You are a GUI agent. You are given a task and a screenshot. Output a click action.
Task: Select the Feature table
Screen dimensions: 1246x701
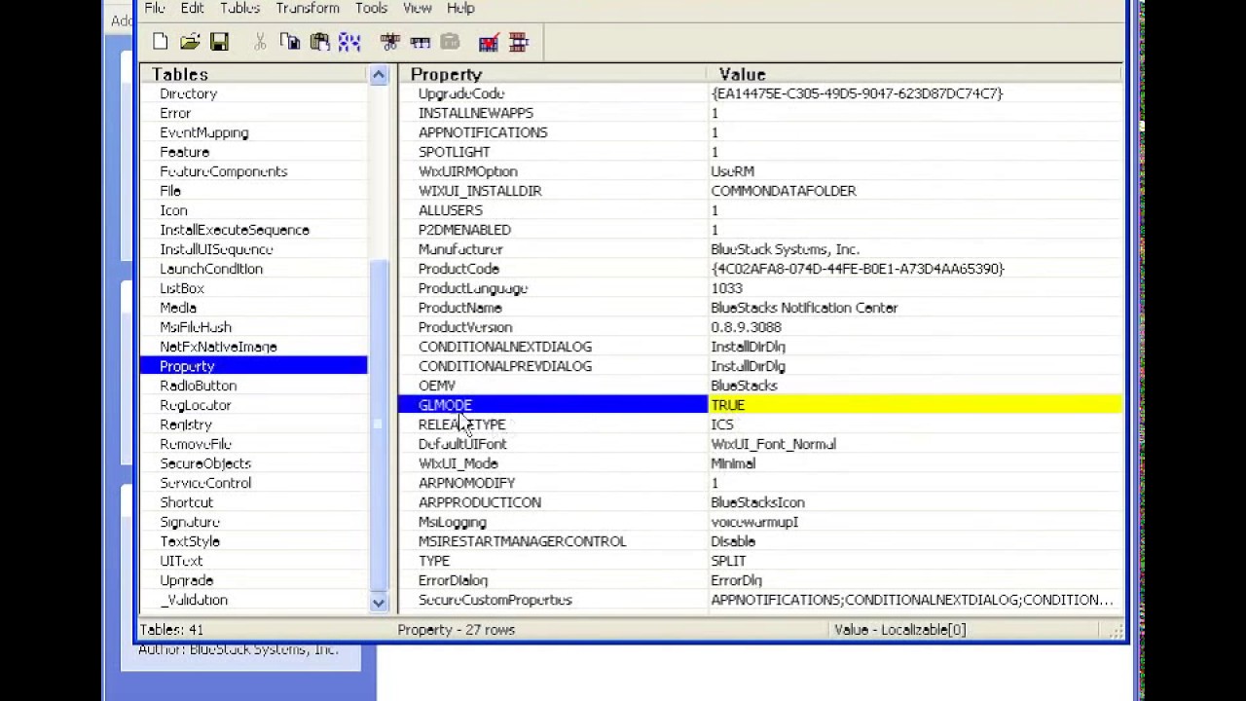click(x=184, y=152)
